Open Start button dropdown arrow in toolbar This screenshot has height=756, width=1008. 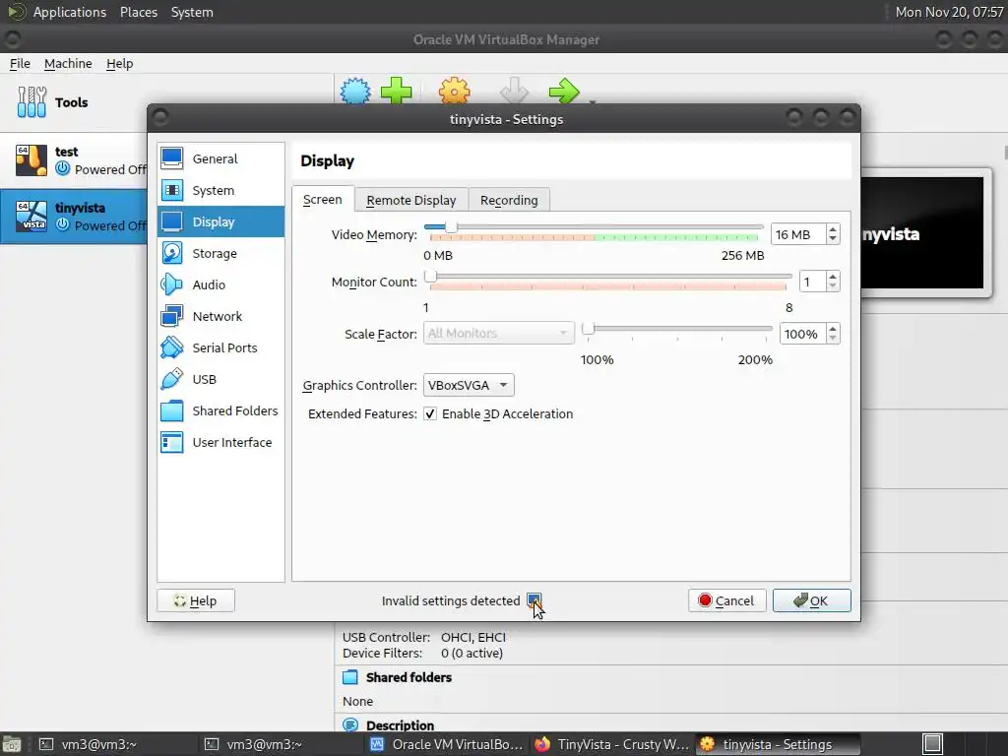[592, 101]
